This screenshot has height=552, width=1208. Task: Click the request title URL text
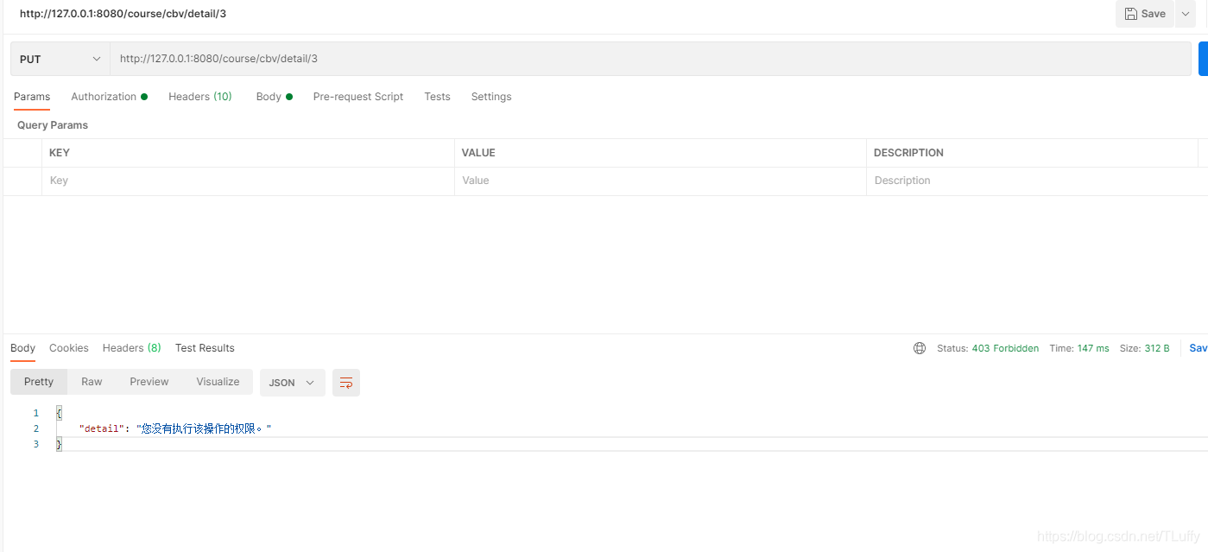(x=123, y=14)
